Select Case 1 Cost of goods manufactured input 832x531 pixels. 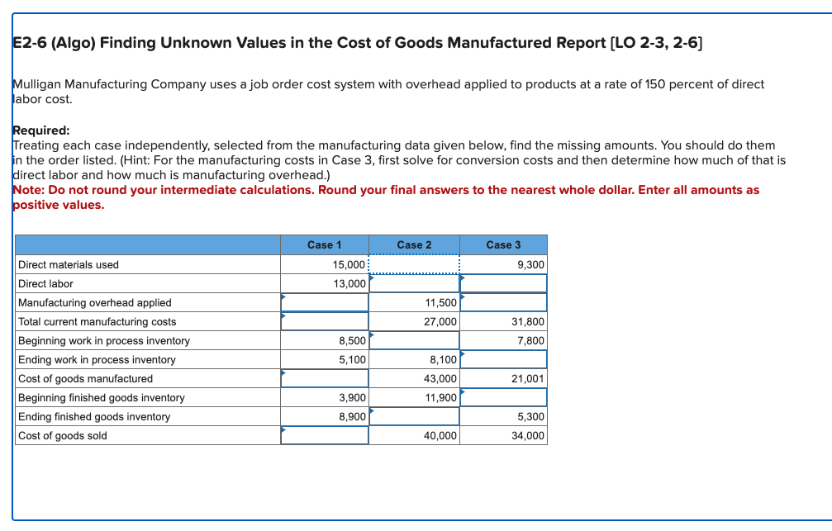[x=325, y=378]
